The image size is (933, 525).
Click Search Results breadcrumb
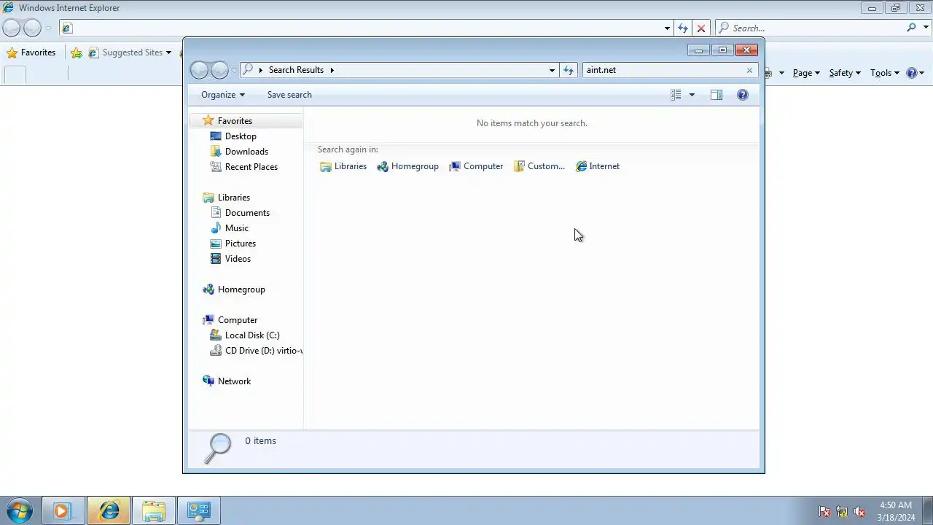[296, 70]
